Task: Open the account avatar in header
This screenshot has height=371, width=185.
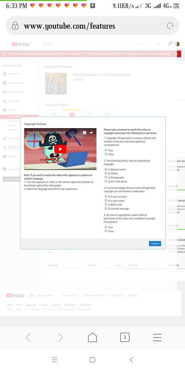Action: (x=177, y=44)
